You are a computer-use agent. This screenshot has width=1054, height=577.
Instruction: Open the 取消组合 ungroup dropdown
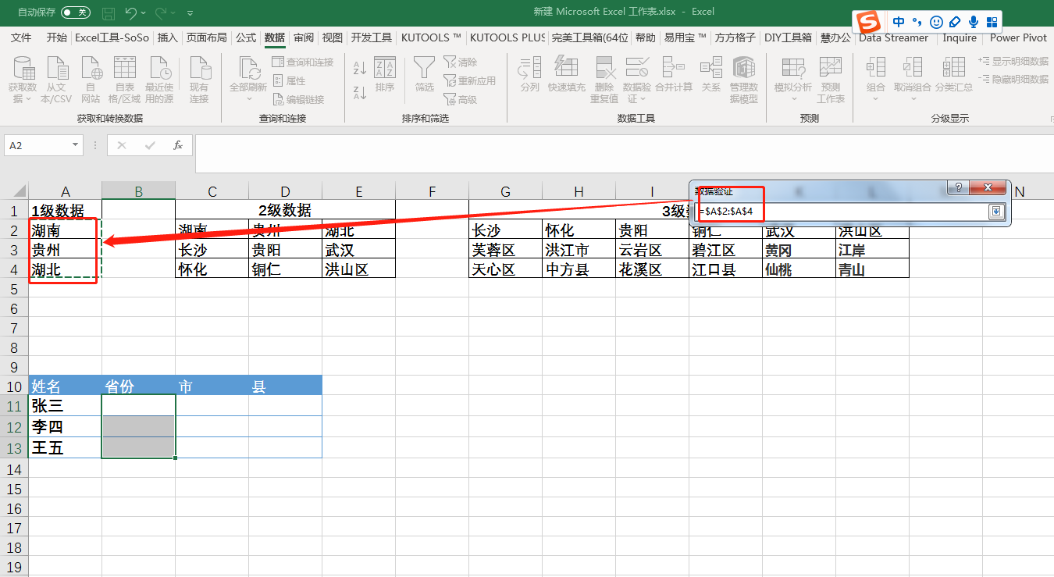pos(913,80)
